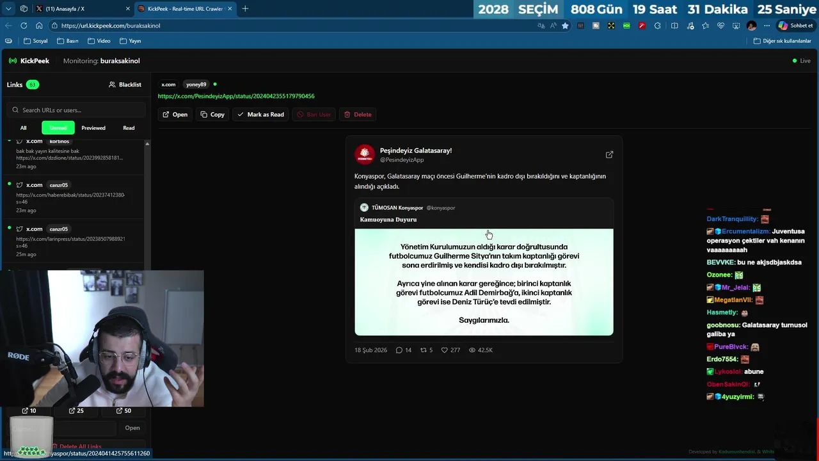Open the browser workspaces icon
Screen dimensions: 819x461
(x=24, y=9)
